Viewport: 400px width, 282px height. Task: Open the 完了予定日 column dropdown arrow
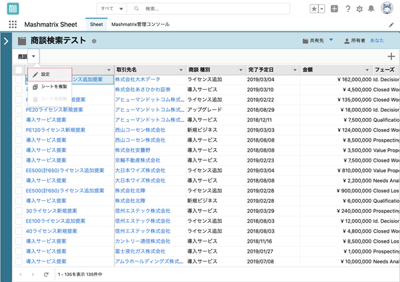(x=295, y=70)
